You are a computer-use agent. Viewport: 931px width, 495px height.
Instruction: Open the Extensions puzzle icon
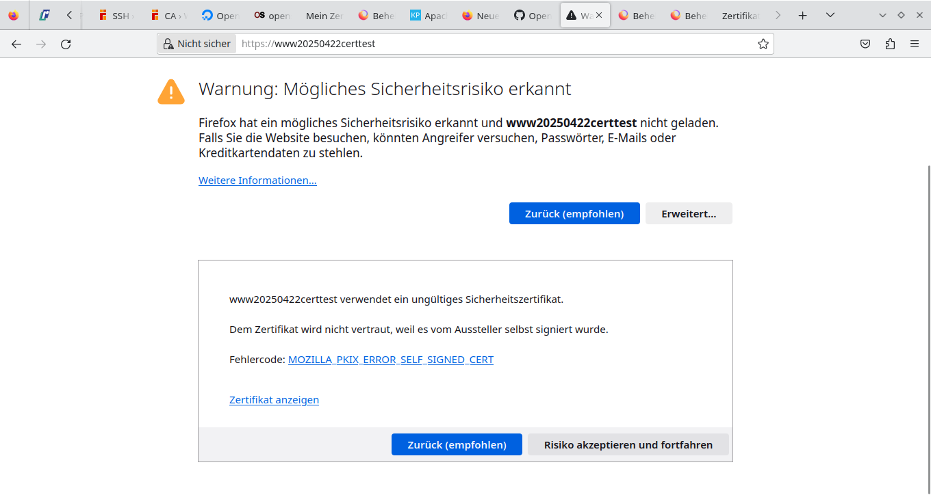tap(890, 44)
